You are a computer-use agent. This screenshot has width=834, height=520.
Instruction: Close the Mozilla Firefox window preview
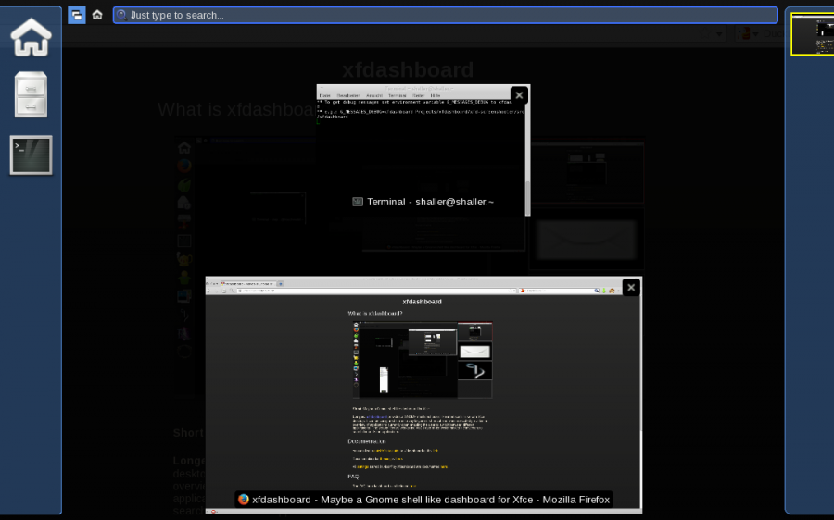click(631, 288)
